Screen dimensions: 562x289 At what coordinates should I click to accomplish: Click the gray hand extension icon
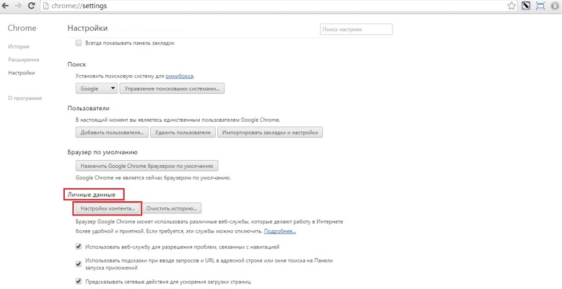(554, 6)
